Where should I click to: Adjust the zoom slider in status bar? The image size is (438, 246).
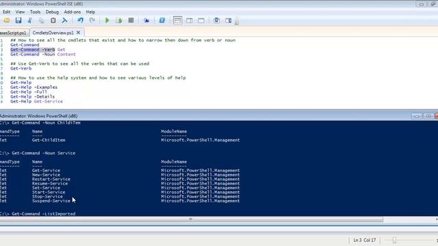point(394,240)
